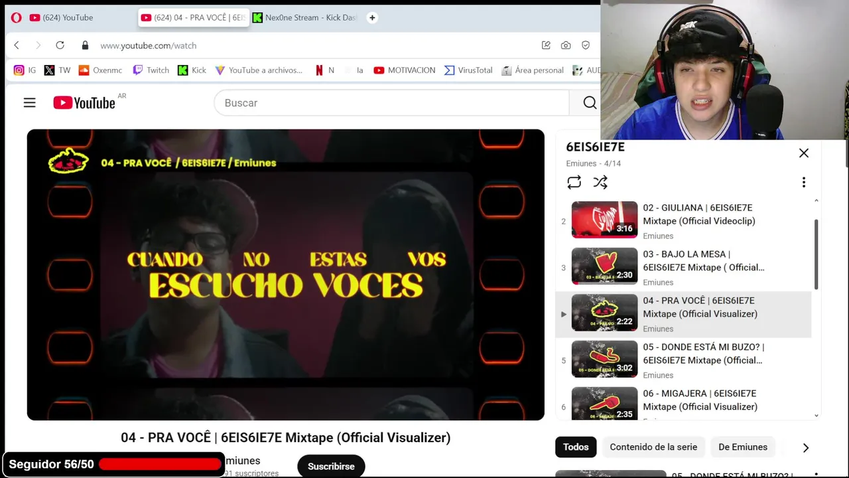849x478 pixels.
Task: Select the De Emiunes filter chip
Action: (743, 447)
